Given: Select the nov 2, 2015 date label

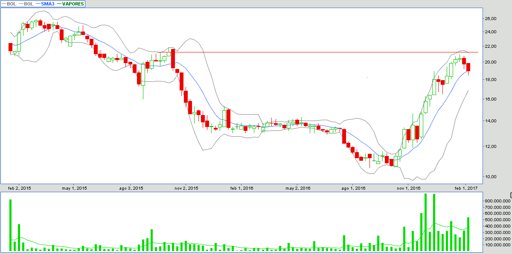Looking at the screenshot, I should (187, 188).
